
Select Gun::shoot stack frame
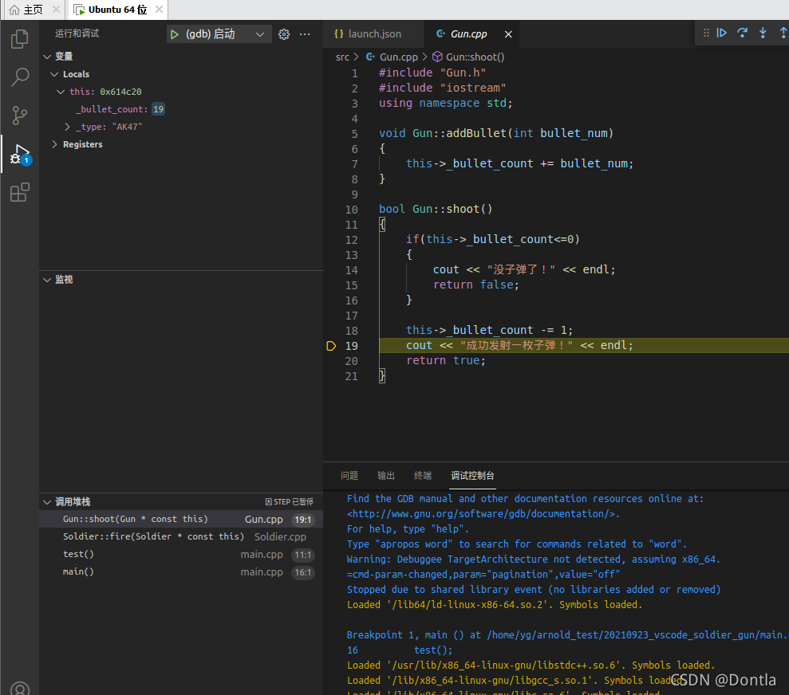point(181,519)
